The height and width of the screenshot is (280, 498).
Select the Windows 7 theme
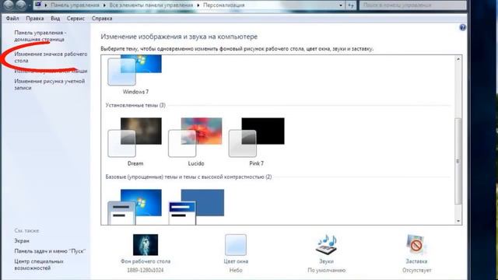click(135, 75)
